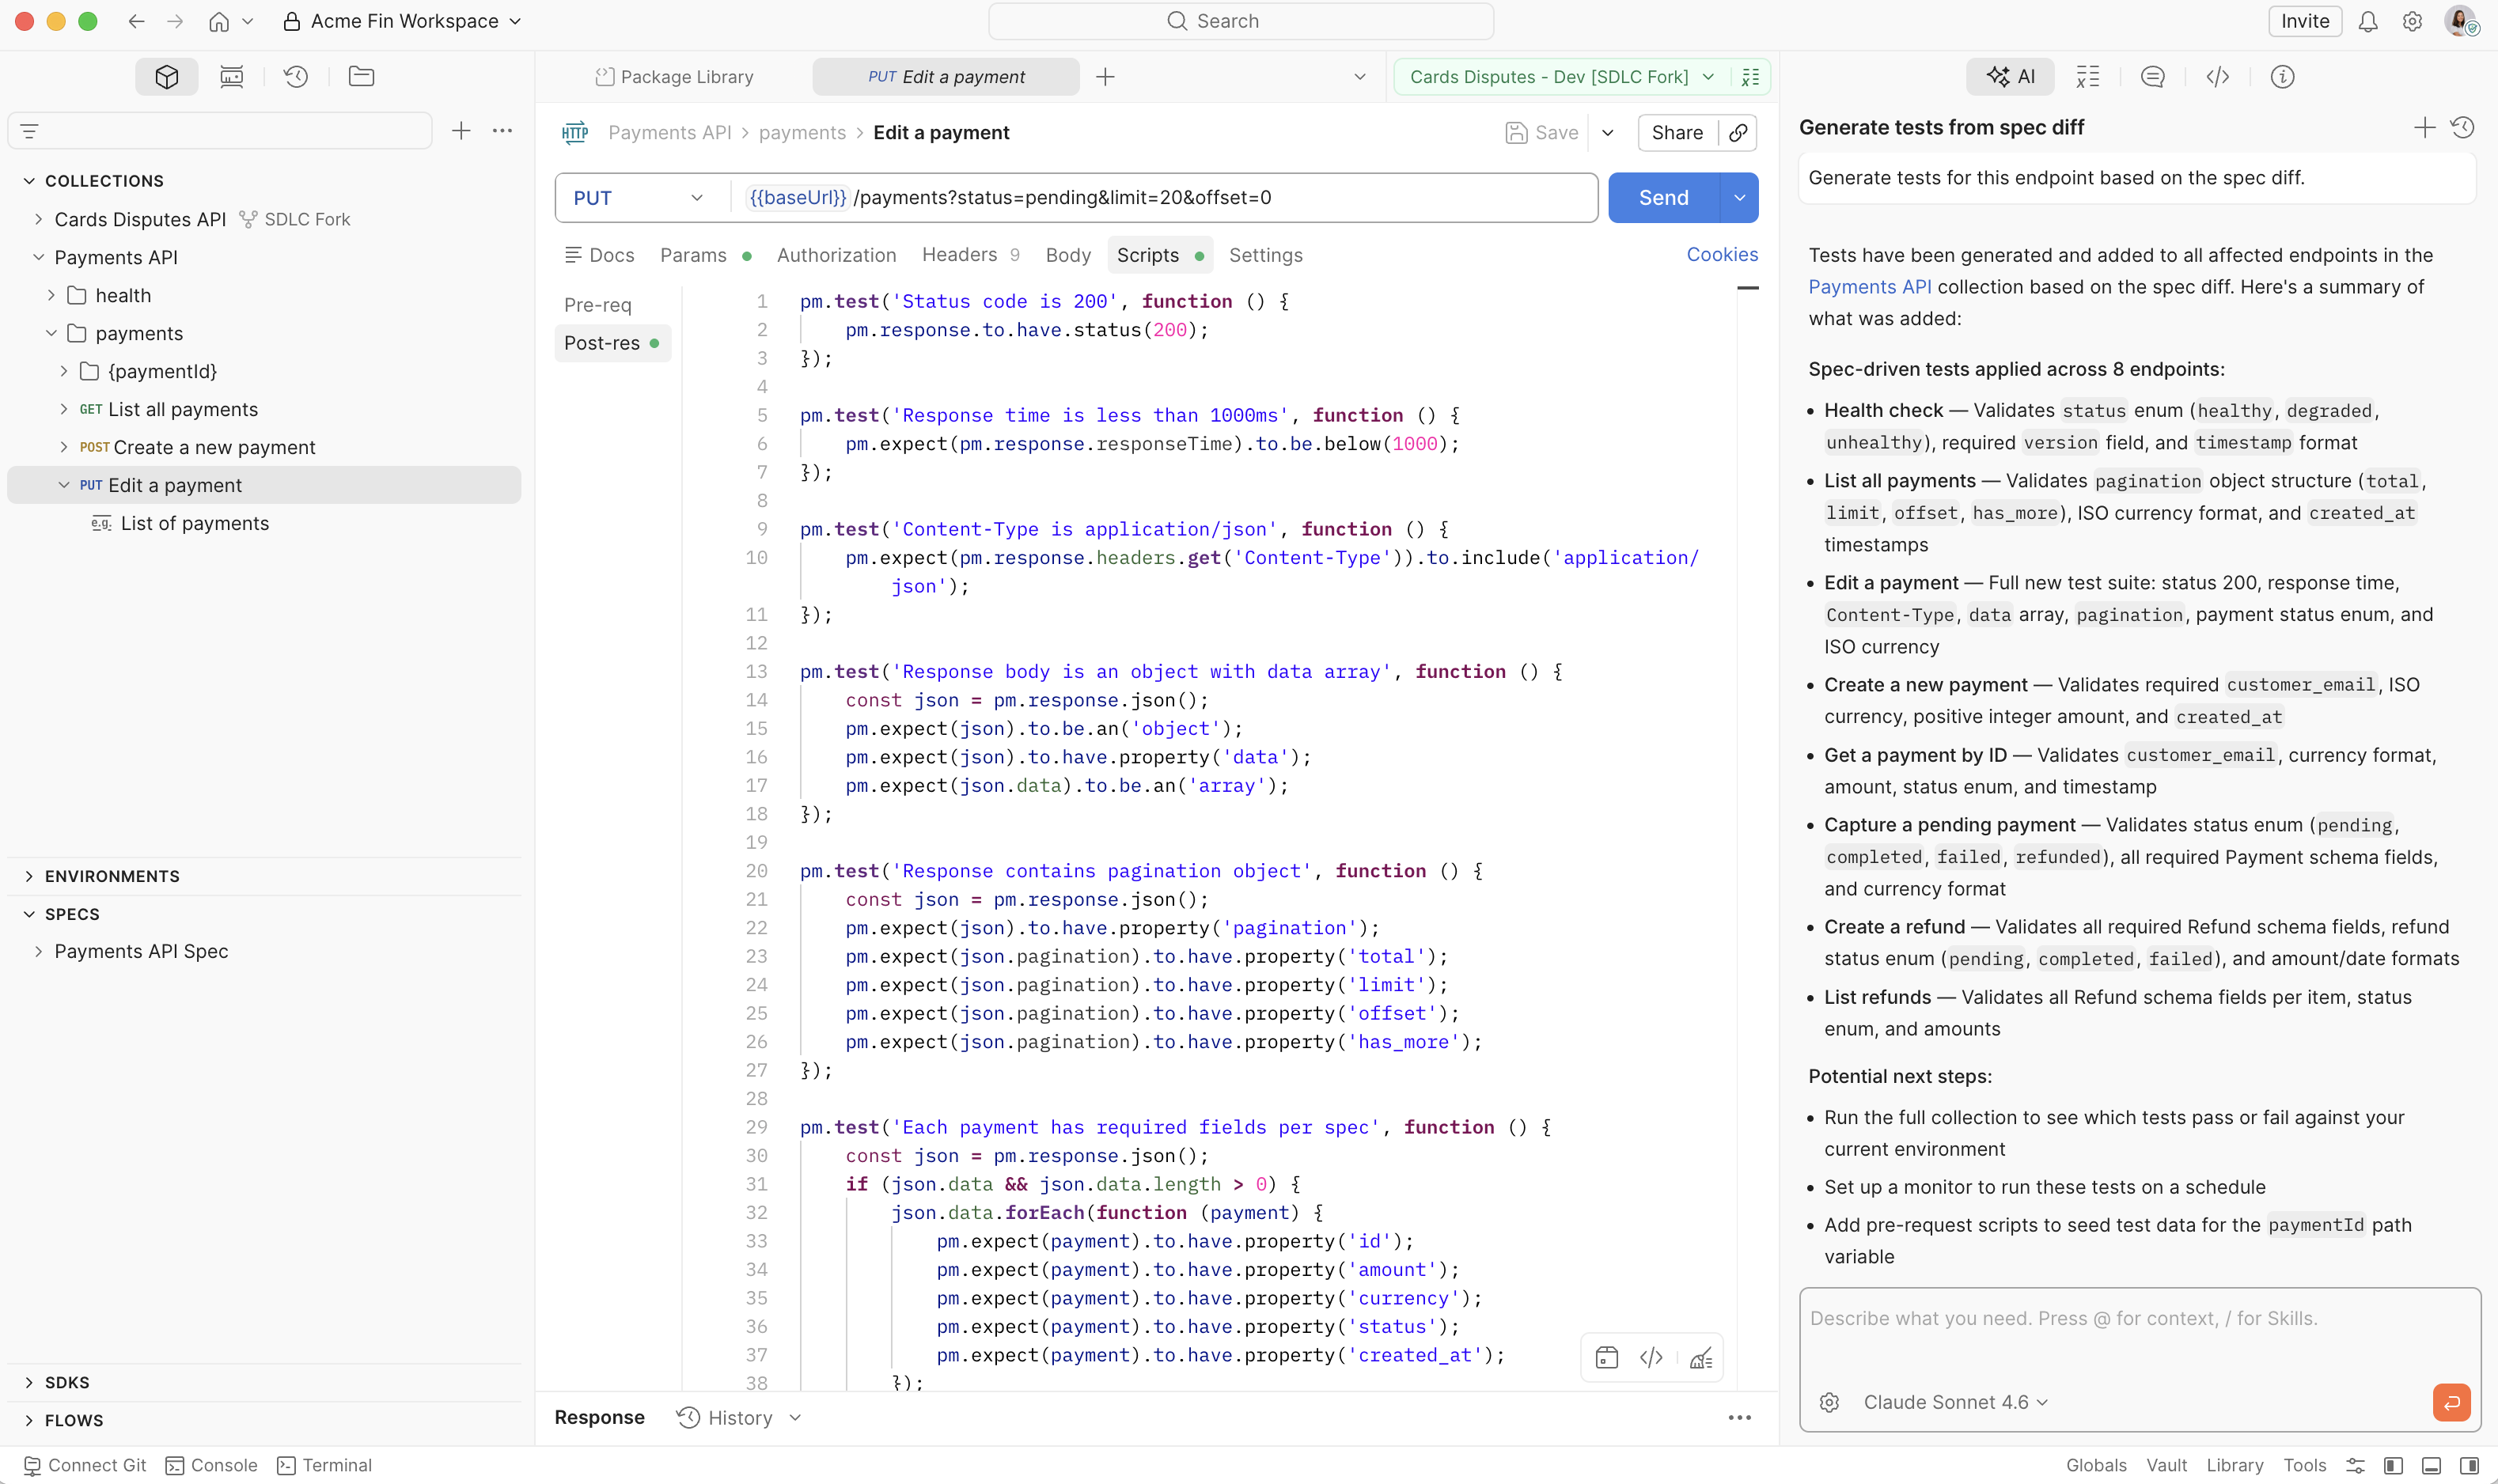The image size is (2498, 1484).
Task: Select the Pre-req script tab
Action: (598, 305)
